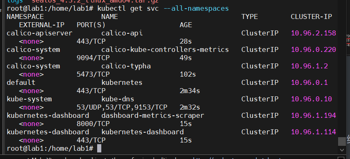Click the '--all-namespaces' flag text
Screen dimensions: 350x159
point(196,9)
